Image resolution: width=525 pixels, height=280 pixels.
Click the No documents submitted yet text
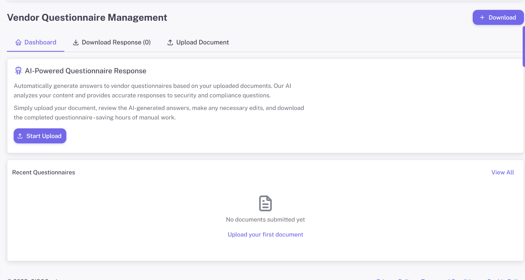265,220
